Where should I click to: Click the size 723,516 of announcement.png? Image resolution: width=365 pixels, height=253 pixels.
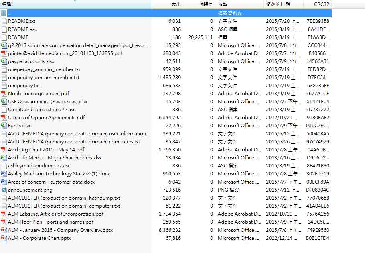coord(172,190)
